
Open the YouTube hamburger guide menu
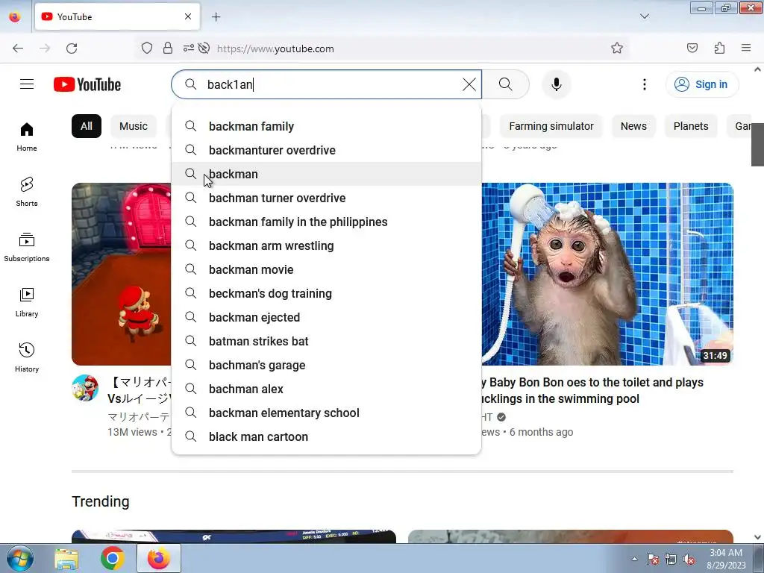(27, 84)
